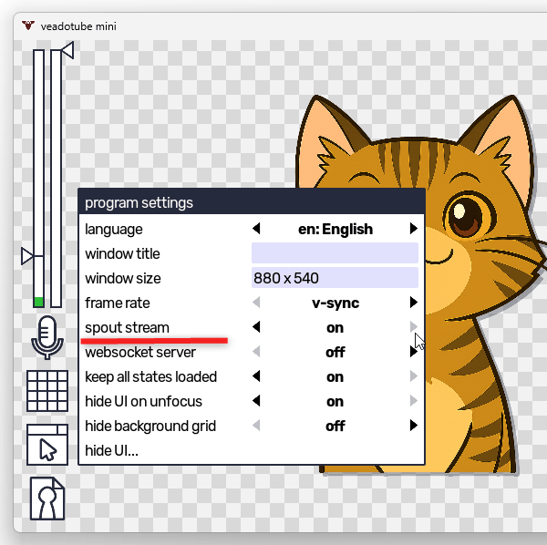547x545 pixels.
Task: Click the keyhole document icon
Action: point(47,499)
